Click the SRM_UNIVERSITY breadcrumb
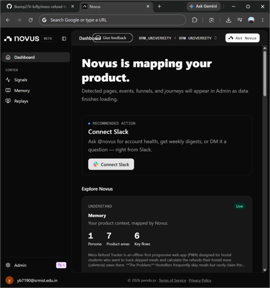Viewport: 270px width, 288px height. pos(155,38)
